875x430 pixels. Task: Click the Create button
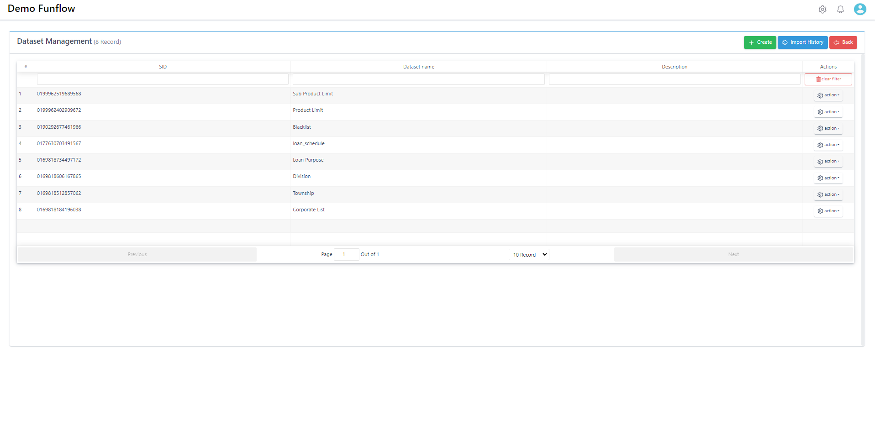click(x=759, y=42)
